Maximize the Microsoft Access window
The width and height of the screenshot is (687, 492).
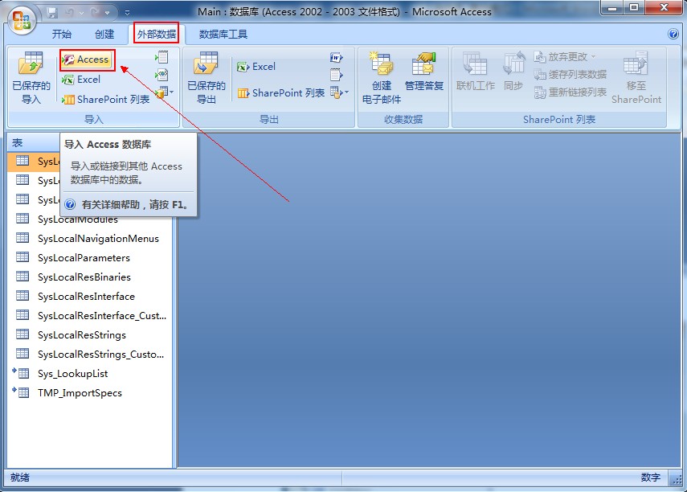tap(633, 8)
